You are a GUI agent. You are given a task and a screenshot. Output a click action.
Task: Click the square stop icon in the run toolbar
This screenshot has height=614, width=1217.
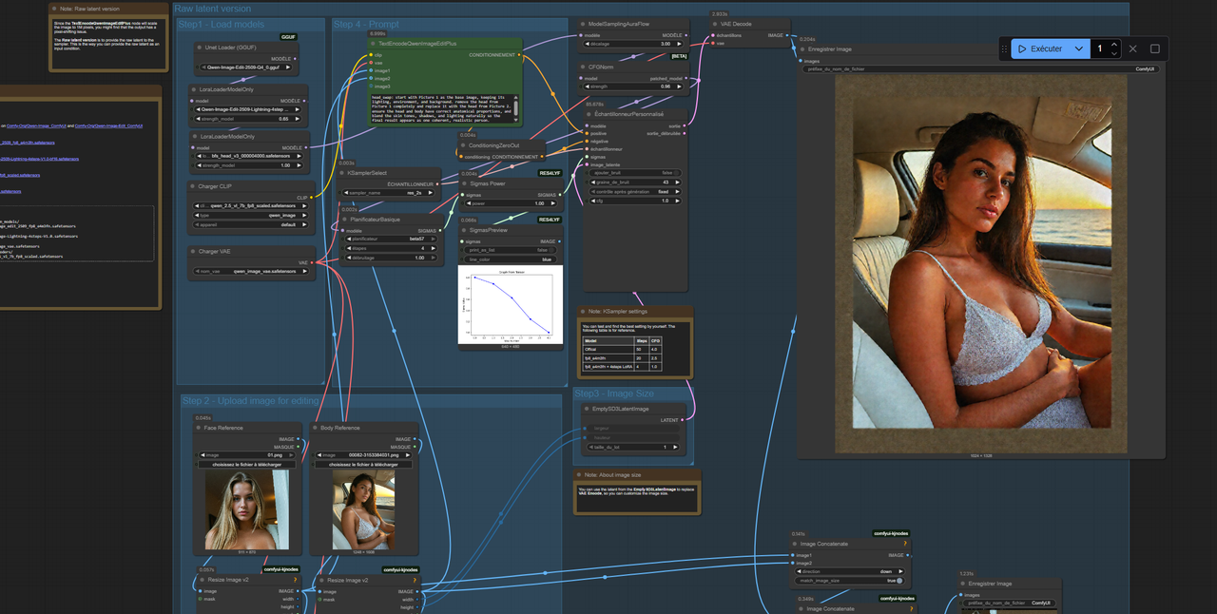pyautogui.click(x=1155, y=48)
